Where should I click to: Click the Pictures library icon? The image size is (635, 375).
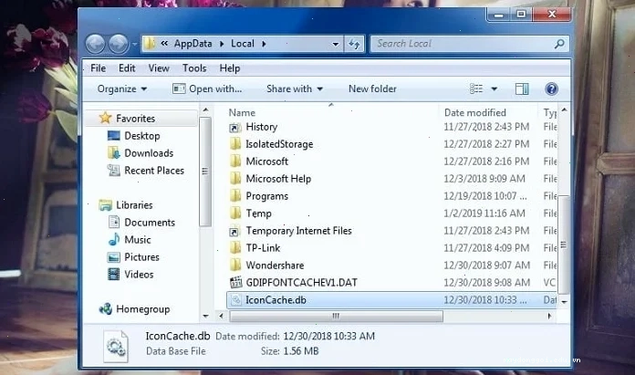(x=114, y=256)
